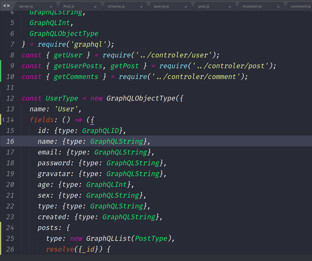Click line number 24 in the gutter
Screen dimensions: 312x261
10,228
